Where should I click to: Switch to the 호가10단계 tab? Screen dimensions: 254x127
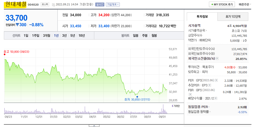[x=233, y=16]
